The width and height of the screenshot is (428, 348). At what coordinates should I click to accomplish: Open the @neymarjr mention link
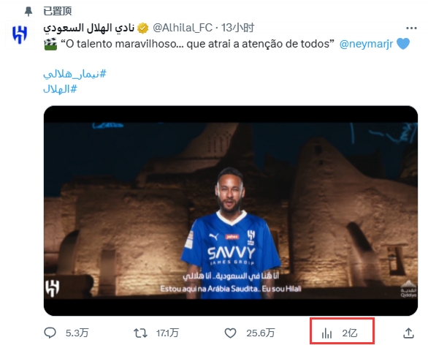pyautogui.click(x=366, y=44)
